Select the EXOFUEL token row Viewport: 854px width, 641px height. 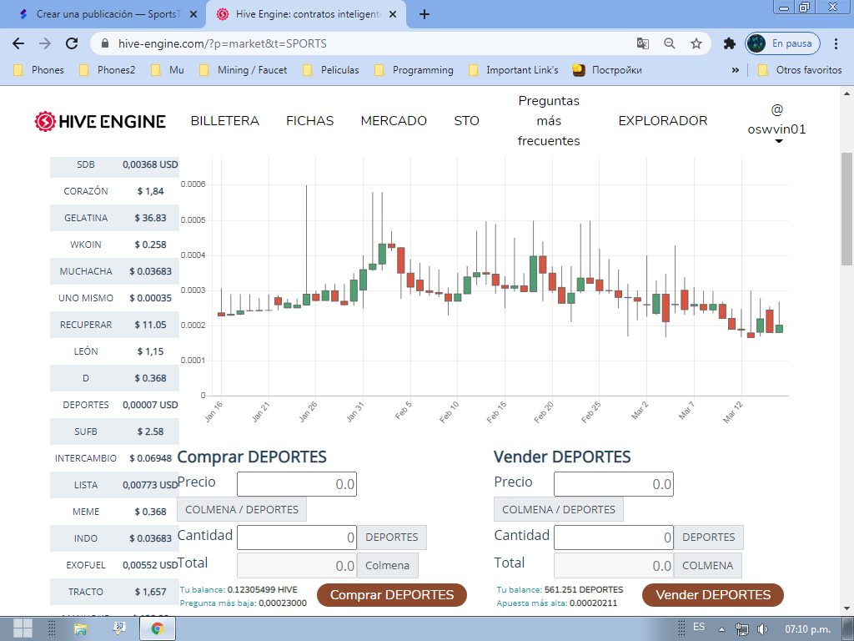[x=114, y=565]
